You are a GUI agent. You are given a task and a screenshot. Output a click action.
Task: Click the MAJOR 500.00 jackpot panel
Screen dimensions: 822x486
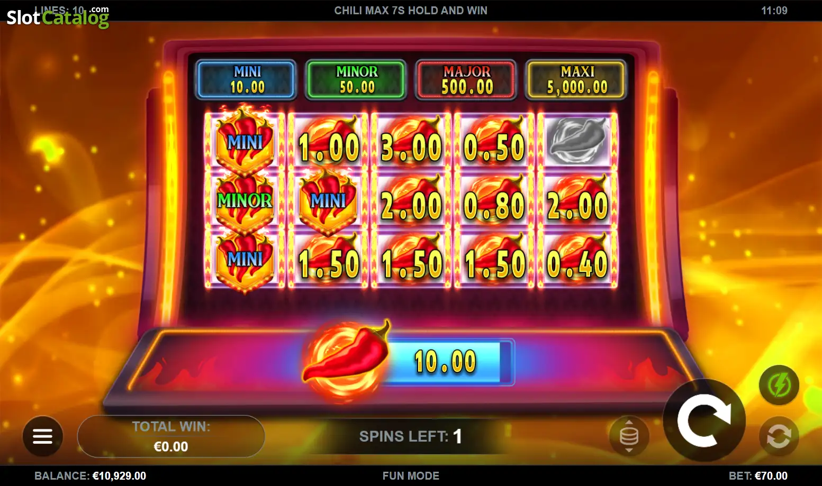[x=467, y=79]
